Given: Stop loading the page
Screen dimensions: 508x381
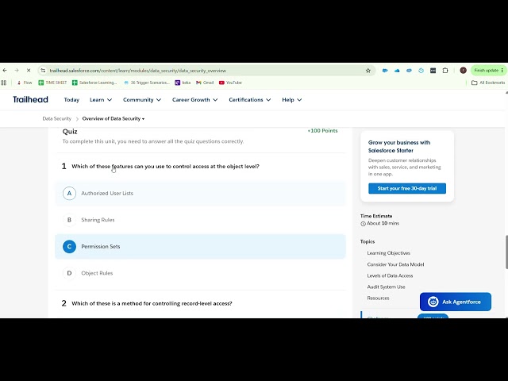Looking at the screenshot, I should (x=29, y=71).
